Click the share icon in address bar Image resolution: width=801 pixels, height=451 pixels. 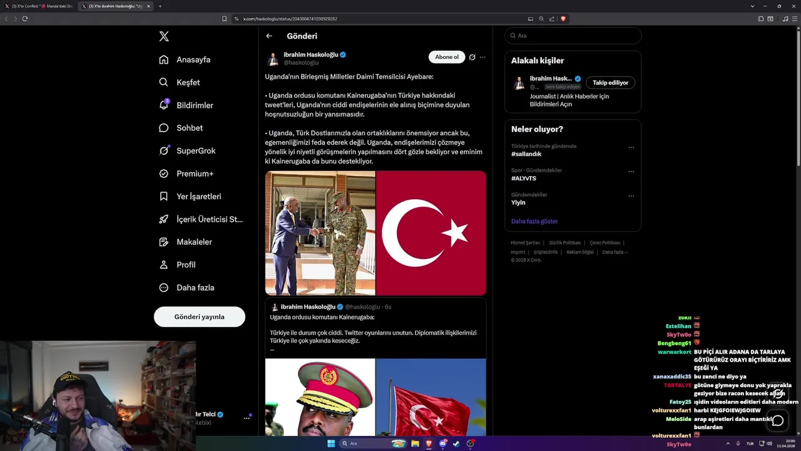552,19
